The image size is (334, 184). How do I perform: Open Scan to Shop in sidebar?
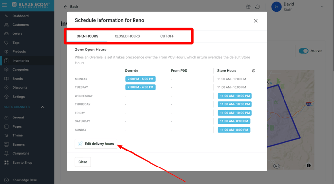coord(22,163)
